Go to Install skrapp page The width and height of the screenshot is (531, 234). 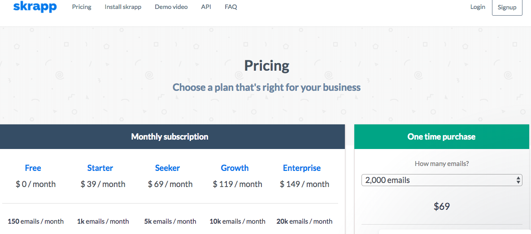pyautogui.click(x=123, y=7)
